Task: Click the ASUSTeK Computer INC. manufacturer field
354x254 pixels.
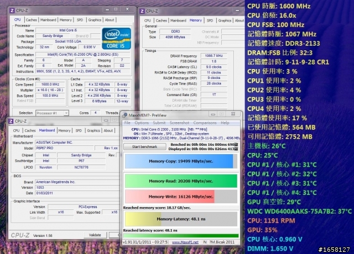Action: (x=77, y=142)
